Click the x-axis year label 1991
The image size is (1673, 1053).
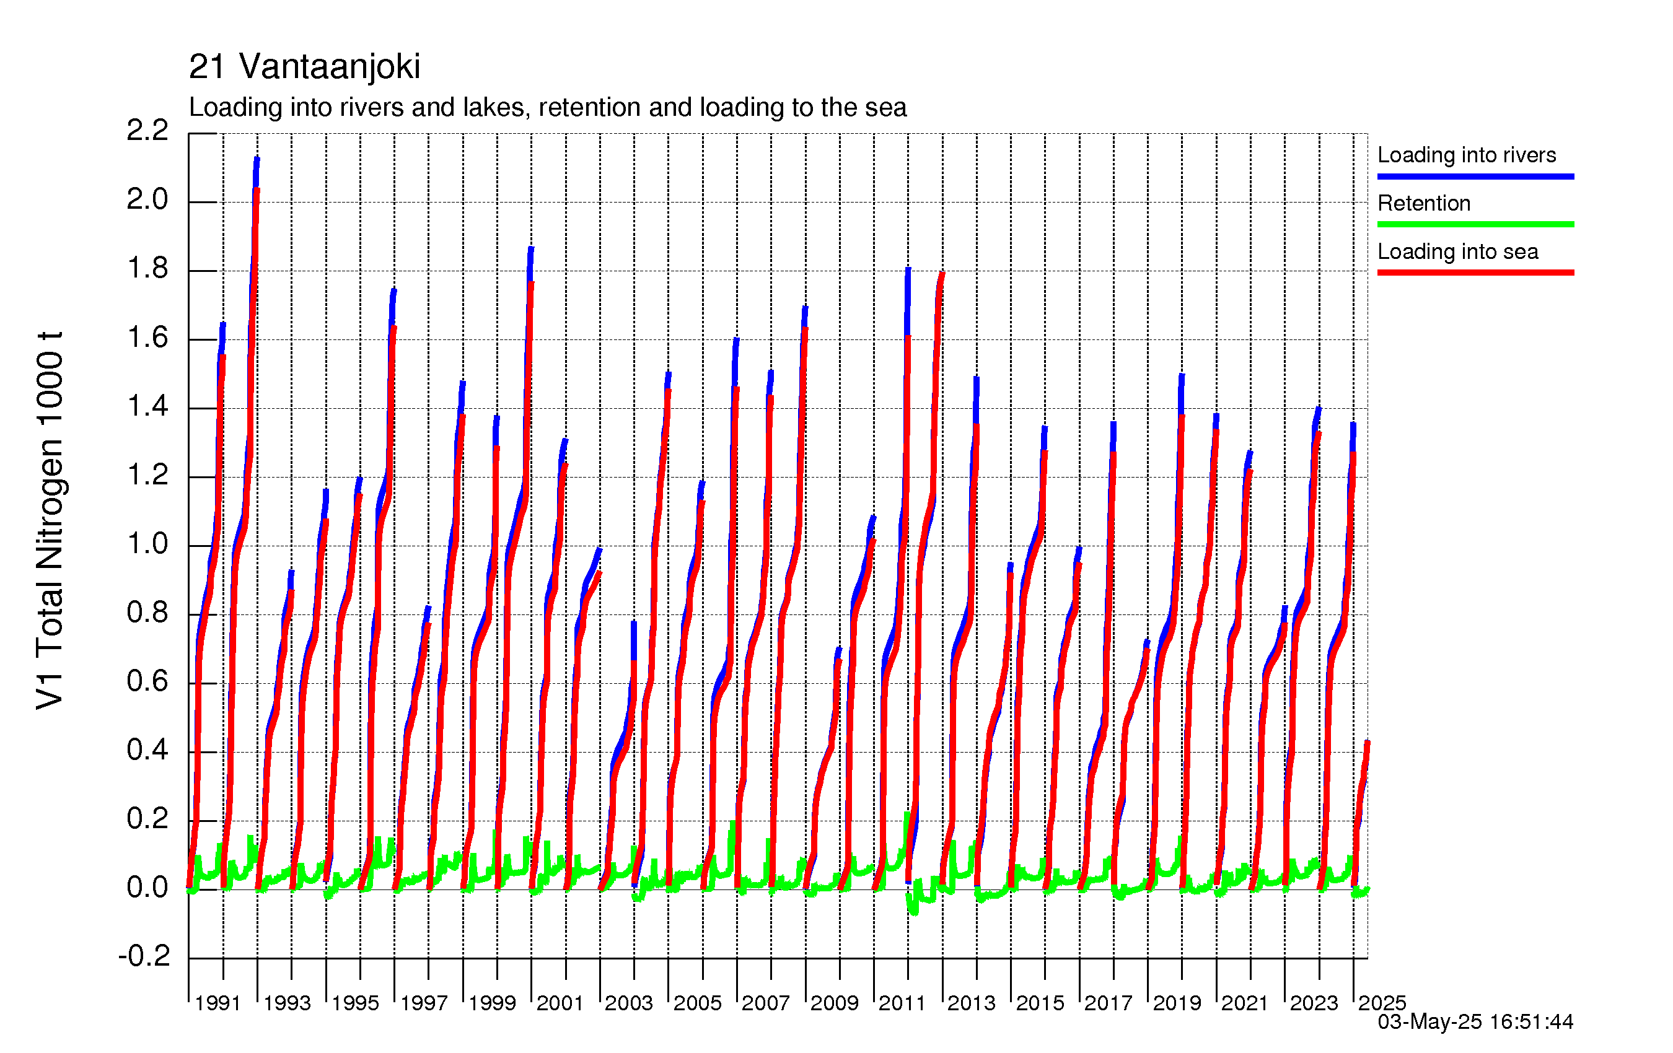pyautogui.click(x=217, y=1003)
